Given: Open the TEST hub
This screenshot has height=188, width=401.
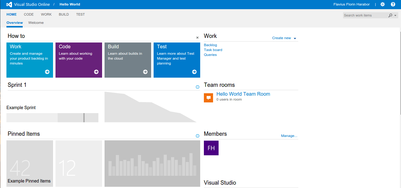Looking at the screenshot, I should 81,14.
